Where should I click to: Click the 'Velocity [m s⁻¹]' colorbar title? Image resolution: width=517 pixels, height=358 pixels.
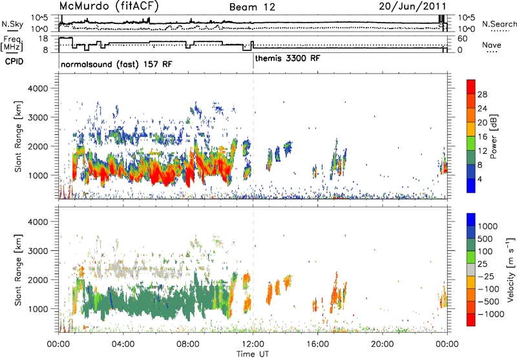click(511, 269)
